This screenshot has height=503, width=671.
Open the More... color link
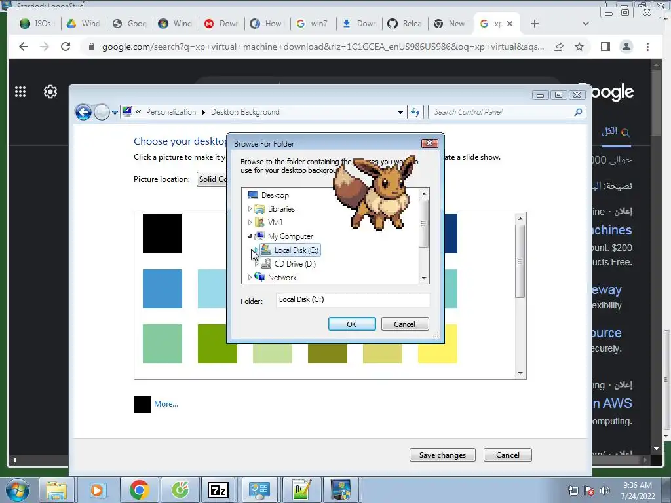pos(166,403)
